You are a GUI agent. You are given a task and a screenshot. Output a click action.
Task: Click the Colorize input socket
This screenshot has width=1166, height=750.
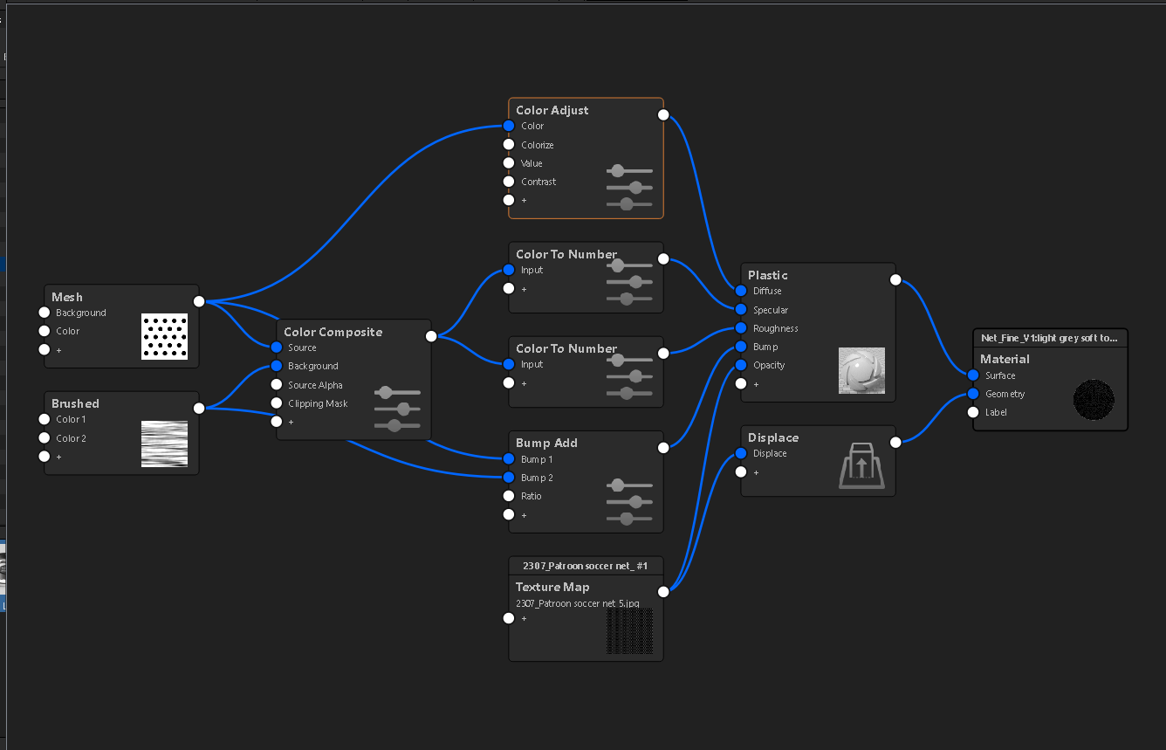pos(509,145)
